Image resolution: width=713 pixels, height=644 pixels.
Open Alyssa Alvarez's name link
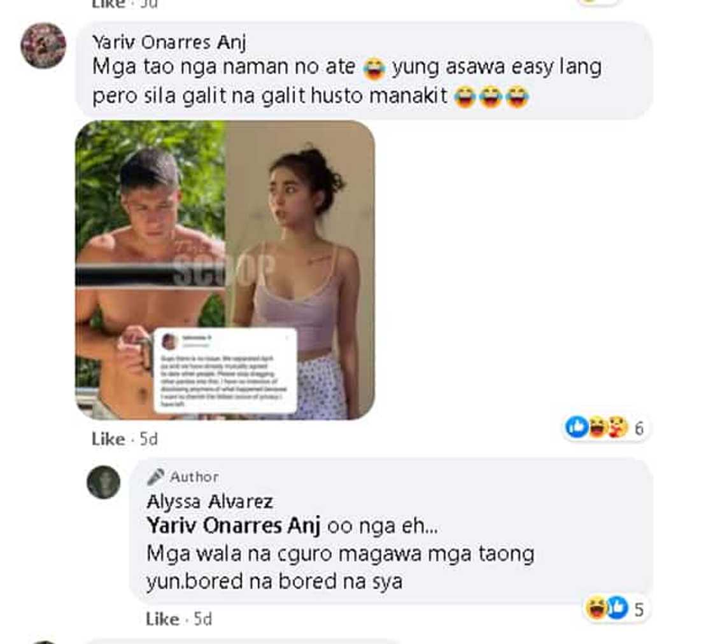click(209, 501)
